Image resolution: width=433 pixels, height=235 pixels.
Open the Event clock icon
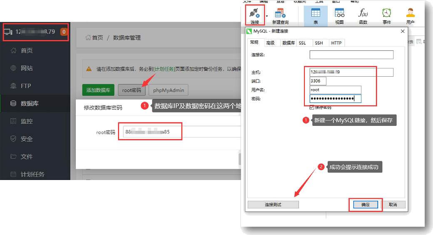point(387,13)
